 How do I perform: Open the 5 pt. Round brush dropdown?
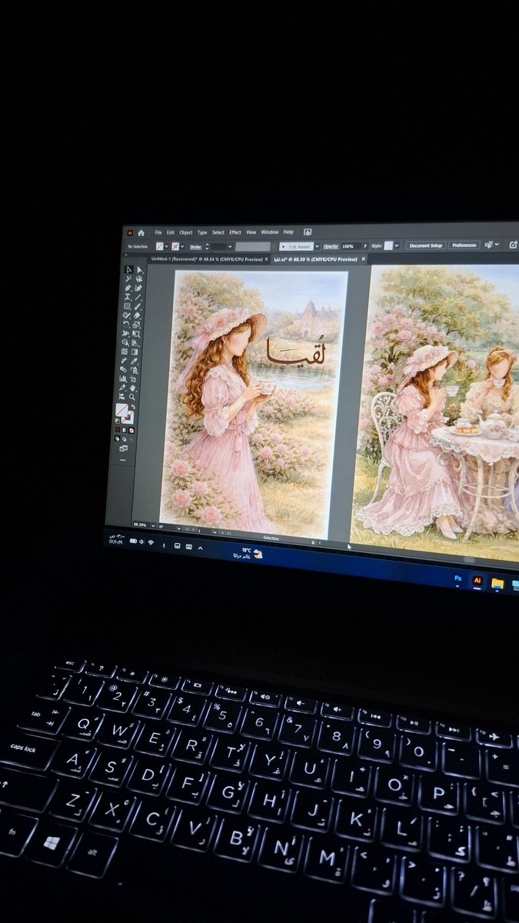point(317,246)
